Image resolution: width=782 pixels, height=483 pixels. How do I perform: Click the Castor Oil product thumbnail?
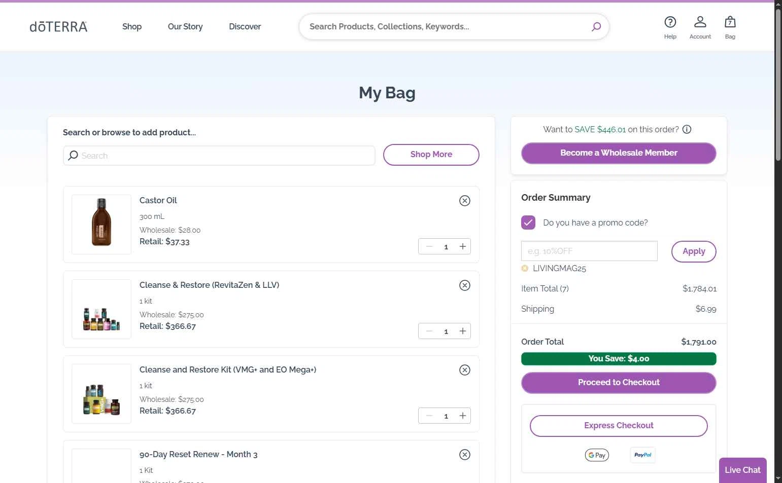(101, 225)
